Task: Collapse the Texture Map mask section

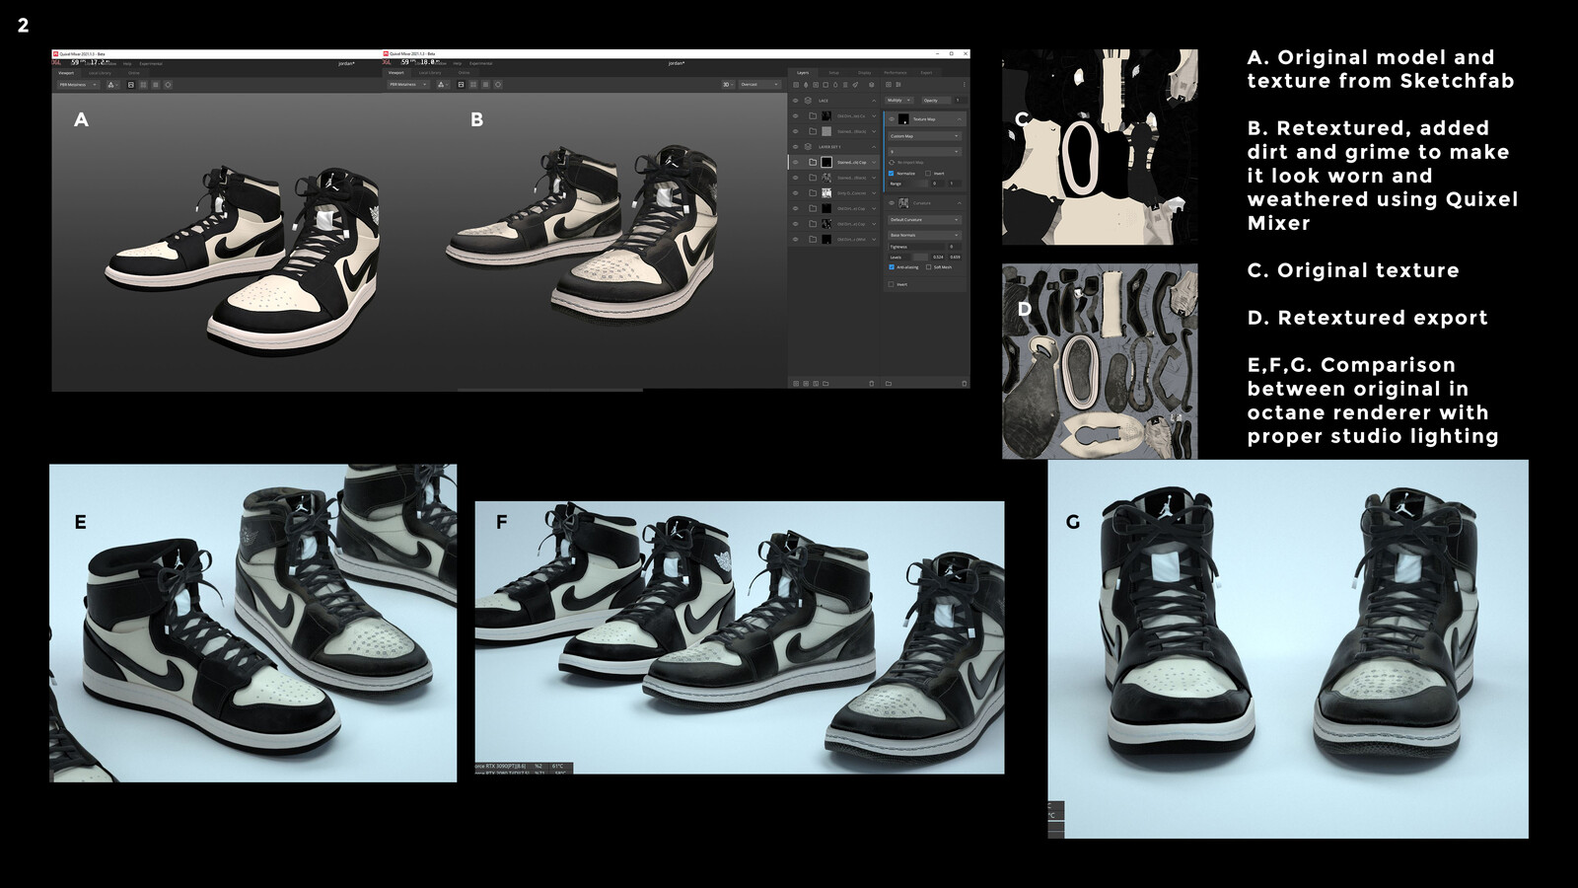Action: click(960, 119)
